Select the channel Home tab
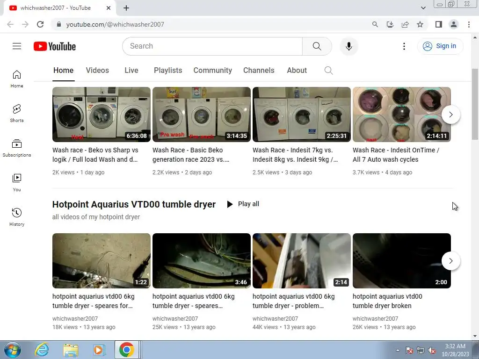Screen dimensions: 479x359 [63, 71]
